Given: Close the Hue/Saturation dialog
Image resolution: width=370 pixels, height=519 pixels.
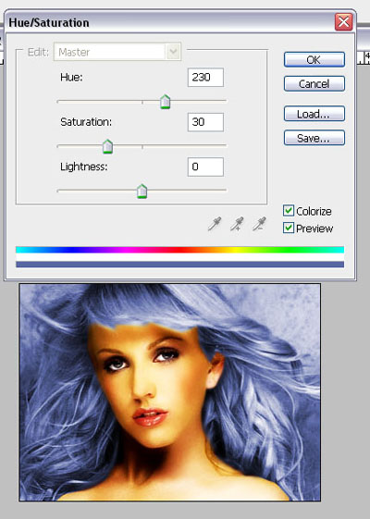Looking at the screenshot, I should click(x=343, y=22).
